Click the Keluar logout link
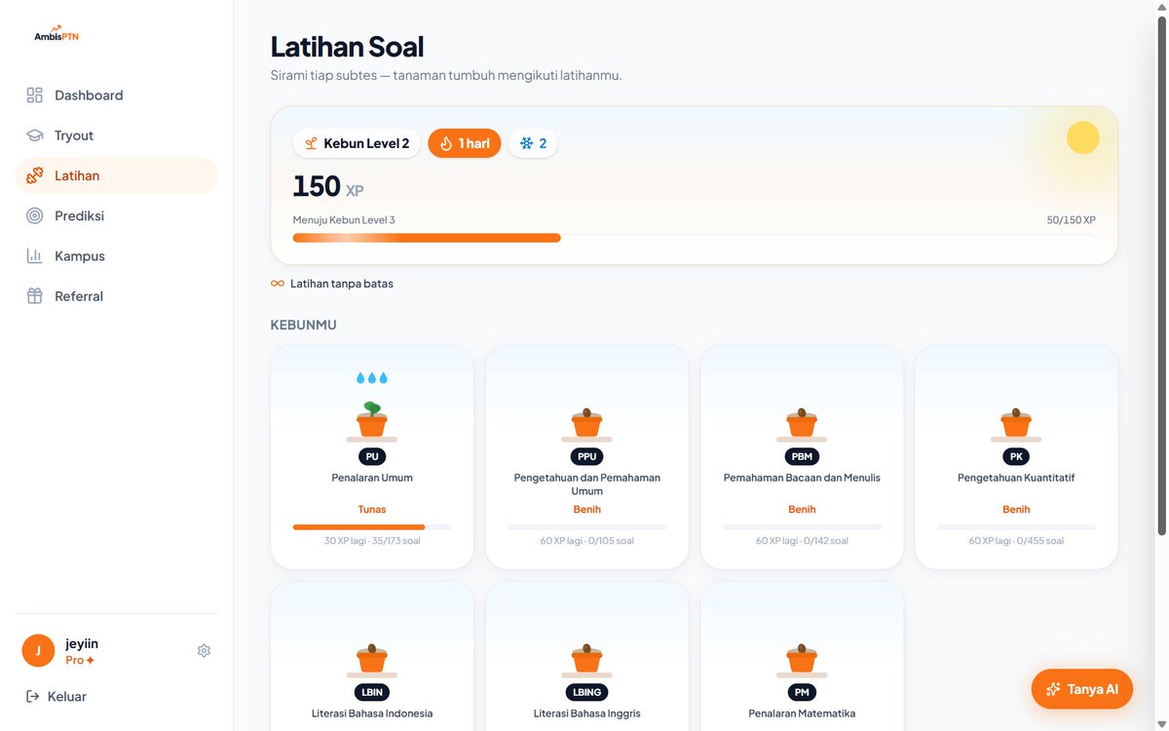This screenshot has height=731, width=1169. coord(57,697)
